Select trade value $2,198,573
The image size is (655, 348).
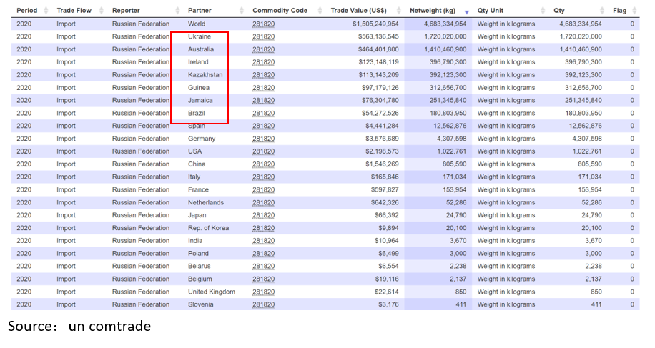(382, 151)
